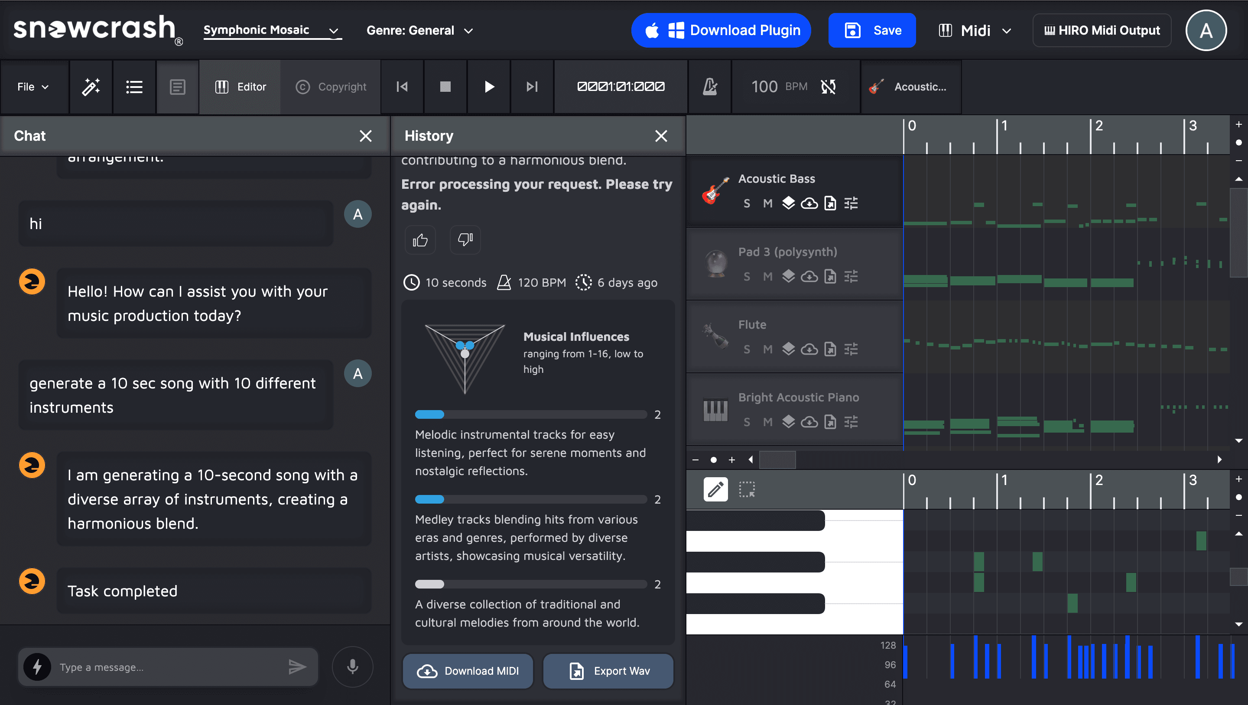The height and width of the screenshot is (705, 1248).
Task: Download cloud icon on Bright Acoustic Piano
Action: (809, 422)
